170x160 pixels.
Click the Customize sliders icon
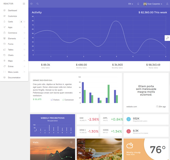click(4, 16)
